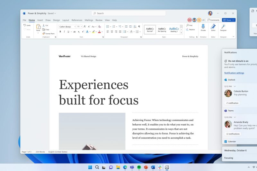
Task: Open the Notification settings link
Action: [234, 73]
